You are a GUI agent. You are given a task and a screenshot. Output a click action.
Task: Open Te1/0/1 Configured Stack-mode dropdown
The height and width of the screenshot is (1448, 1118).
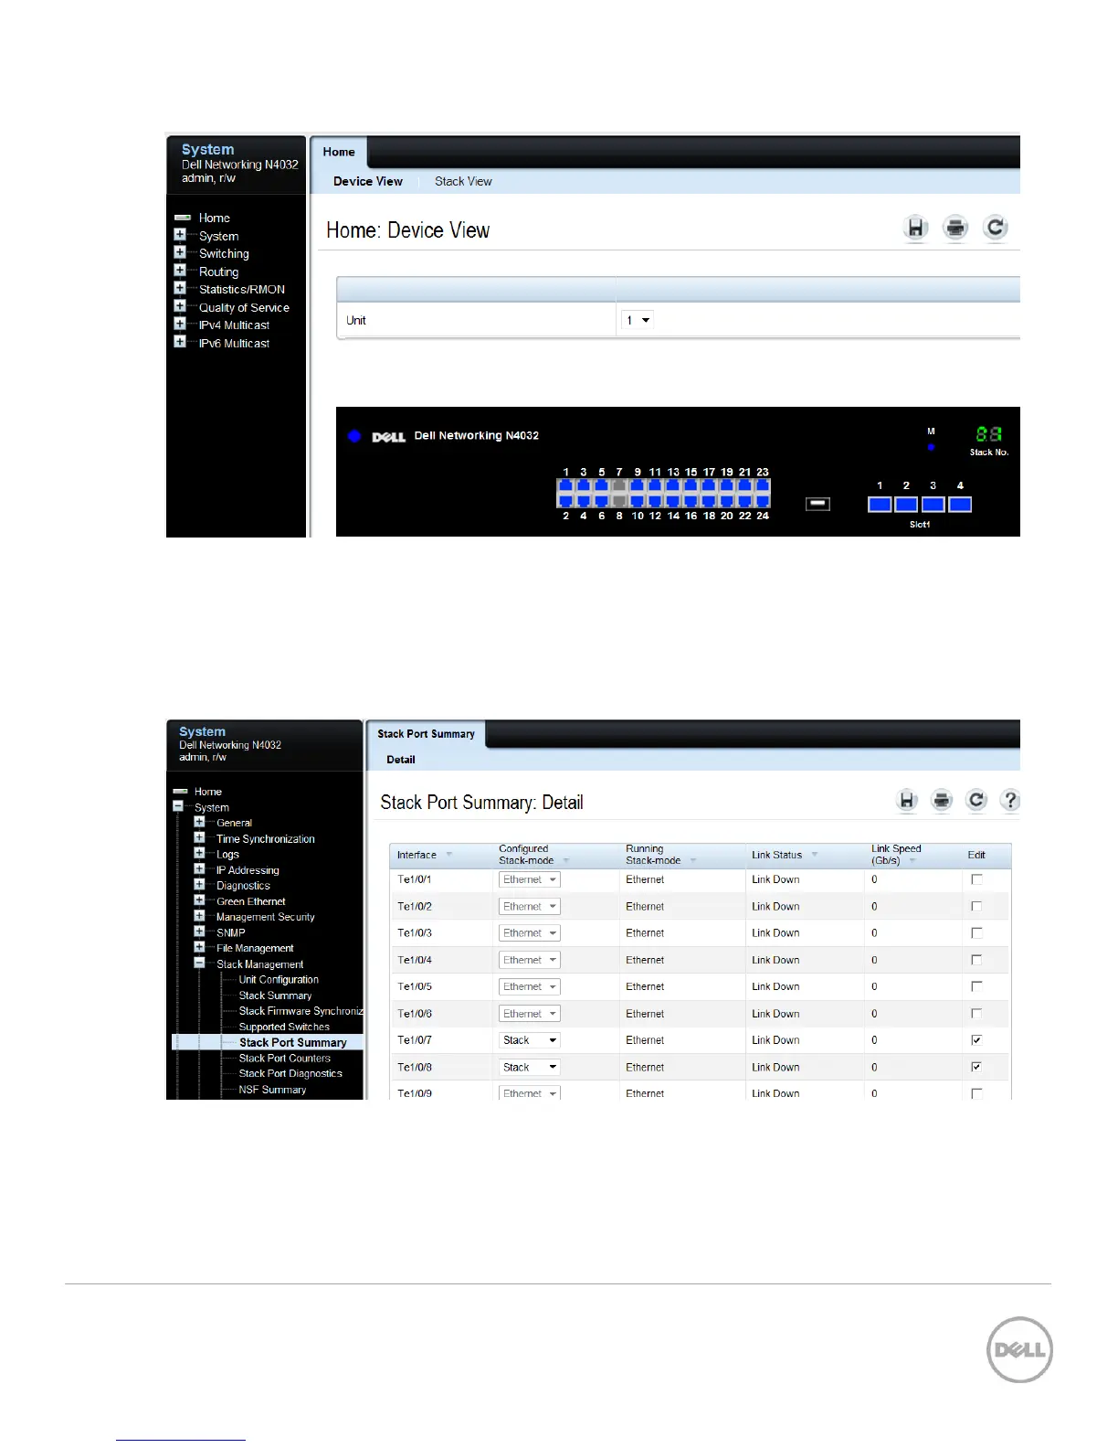[530, 879]
